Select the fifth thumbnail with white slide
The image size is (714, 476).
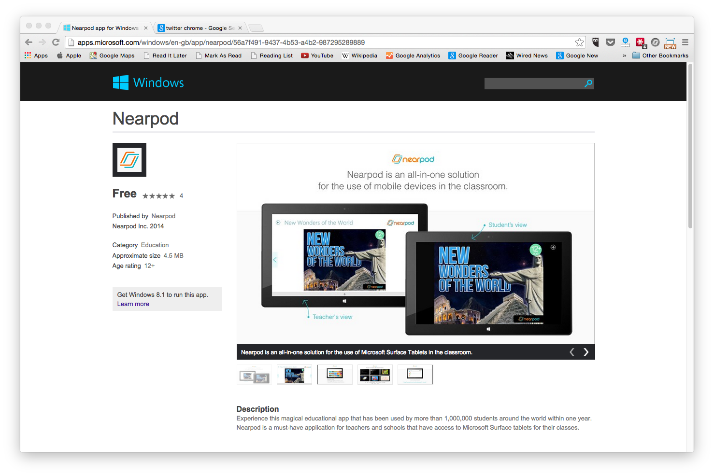pyautogui.click(x=415, y=375)
